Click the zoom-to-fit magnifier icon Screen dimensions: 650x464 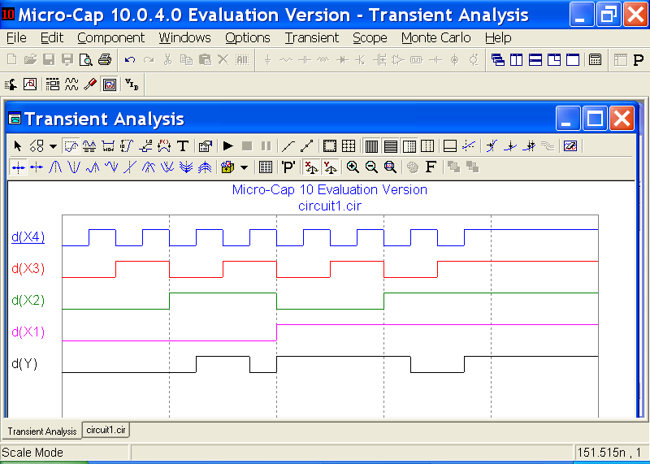390,167
